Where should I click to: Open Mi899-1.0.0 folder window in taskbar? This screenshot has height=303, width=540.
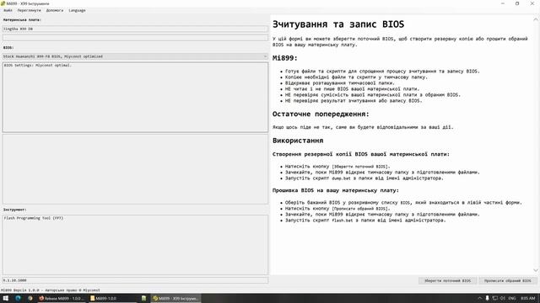pos(112,298)
